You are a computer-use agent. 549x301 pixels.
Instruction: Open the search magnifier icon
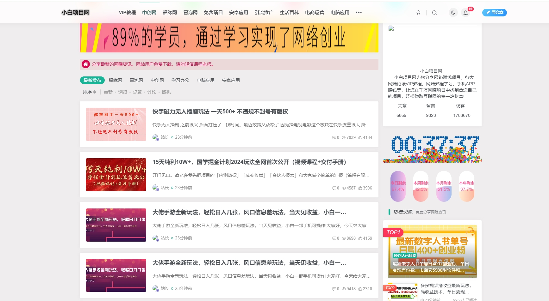point(434,13)
